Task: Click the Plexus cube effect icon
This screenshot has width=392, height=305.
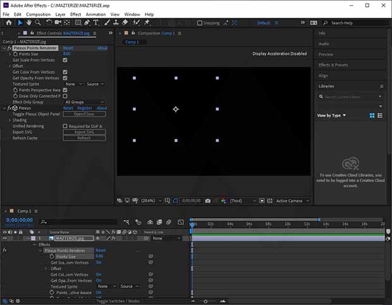Action: [15, 108]
